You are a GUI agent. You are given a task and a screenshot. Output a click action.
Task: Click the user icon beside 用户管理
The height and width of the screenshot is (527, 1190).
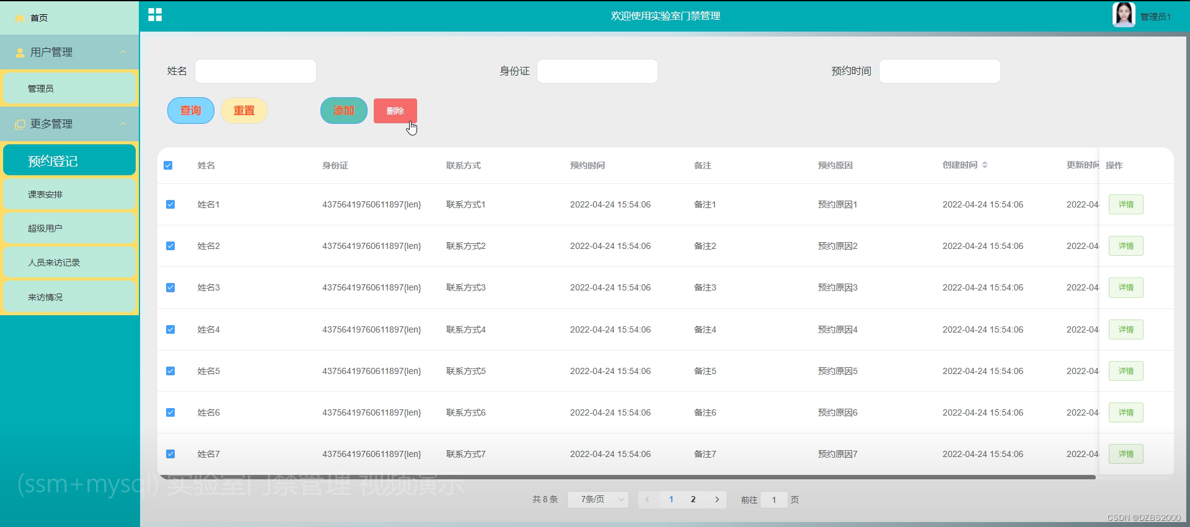coord(20,53)
